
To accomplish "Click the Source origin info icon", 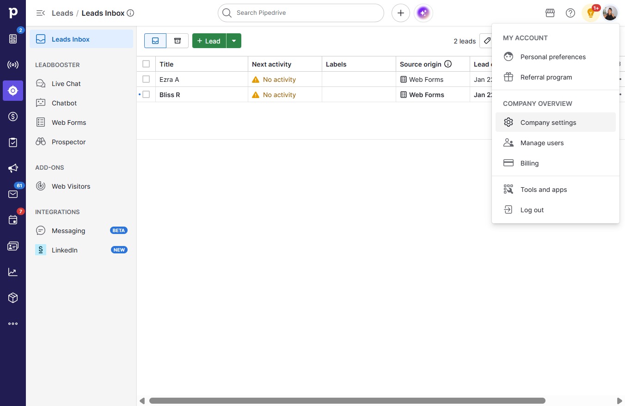I will [x=448, y=64].
